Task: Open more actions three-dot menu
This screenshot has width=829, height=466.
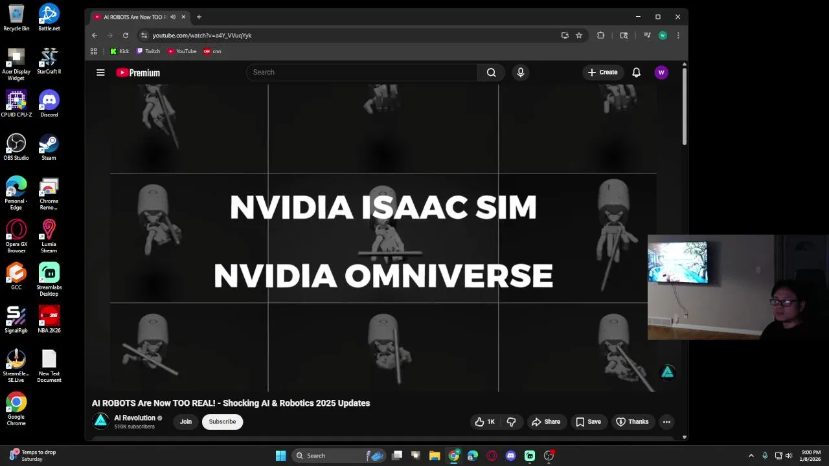Action: (666, 422)
